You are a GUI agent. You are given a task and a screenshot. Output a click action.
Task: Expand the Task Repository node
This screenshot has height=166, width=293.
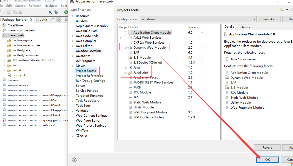(73, 101)
